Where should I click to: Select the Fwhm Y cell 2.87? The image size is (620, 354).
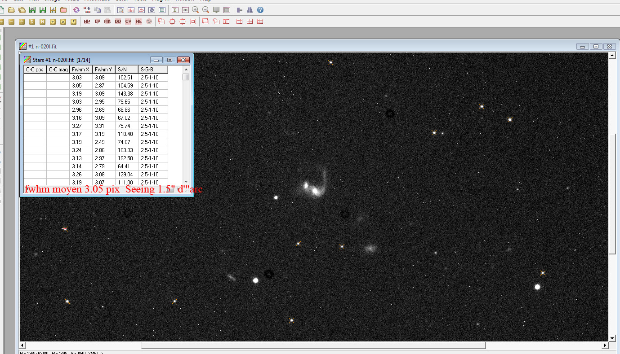pyautogui.click(x=104, y=86)
